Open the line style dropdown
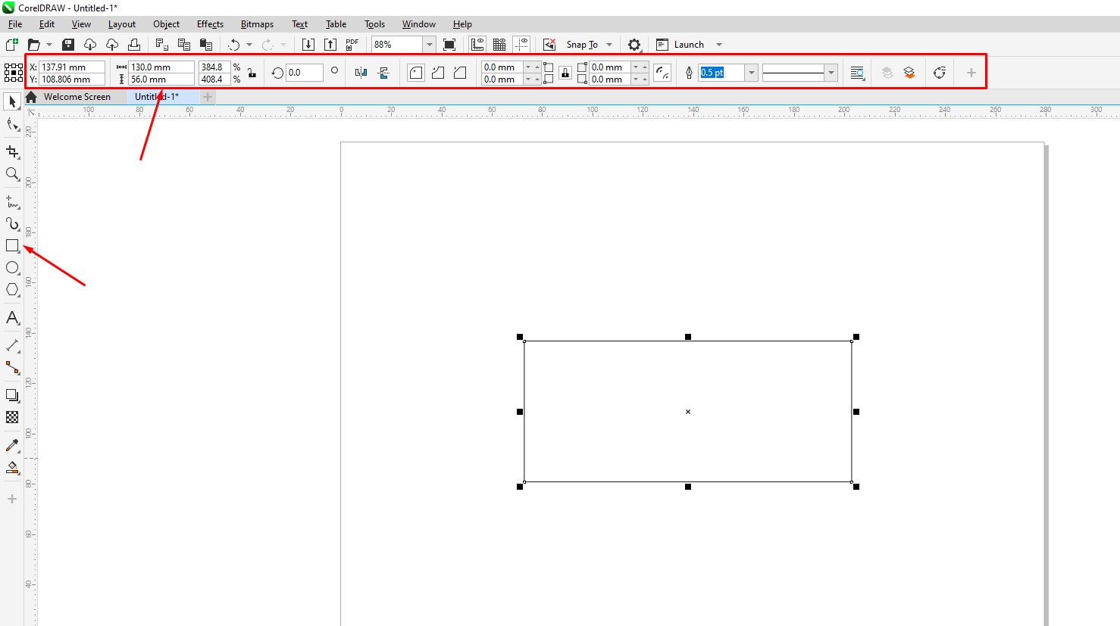 [831, 73]
